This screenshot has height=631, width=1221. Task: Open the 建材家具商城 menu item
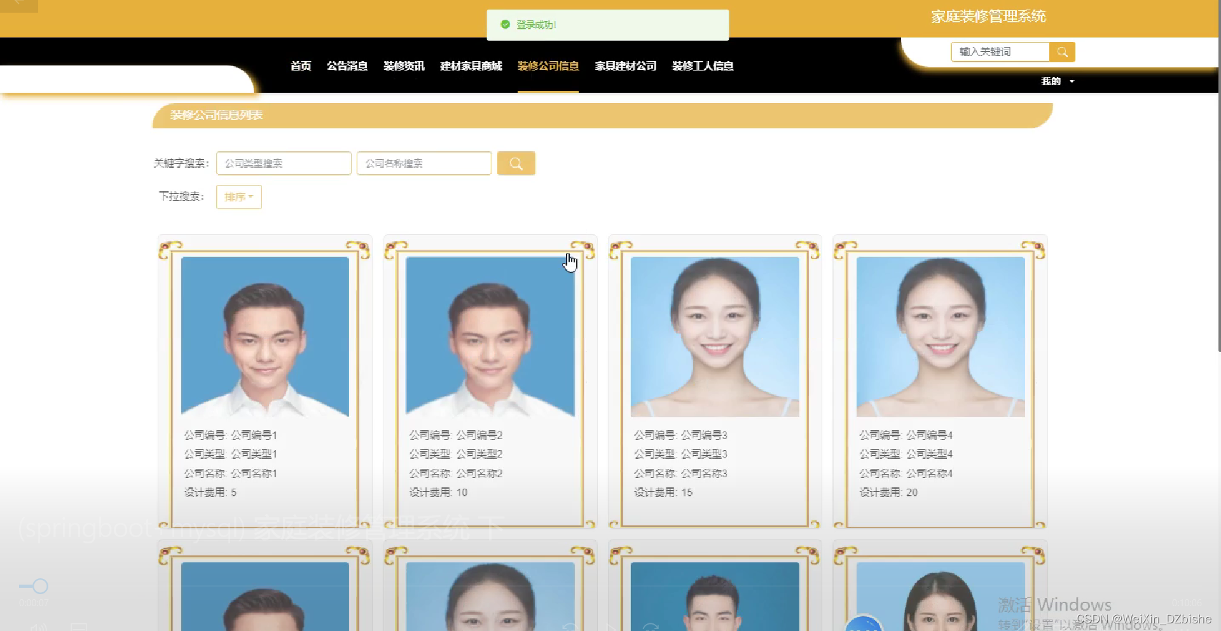pos(470,66)
